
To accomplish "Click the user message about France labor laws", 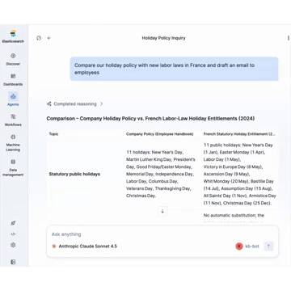I will click(x=174, y=69).
